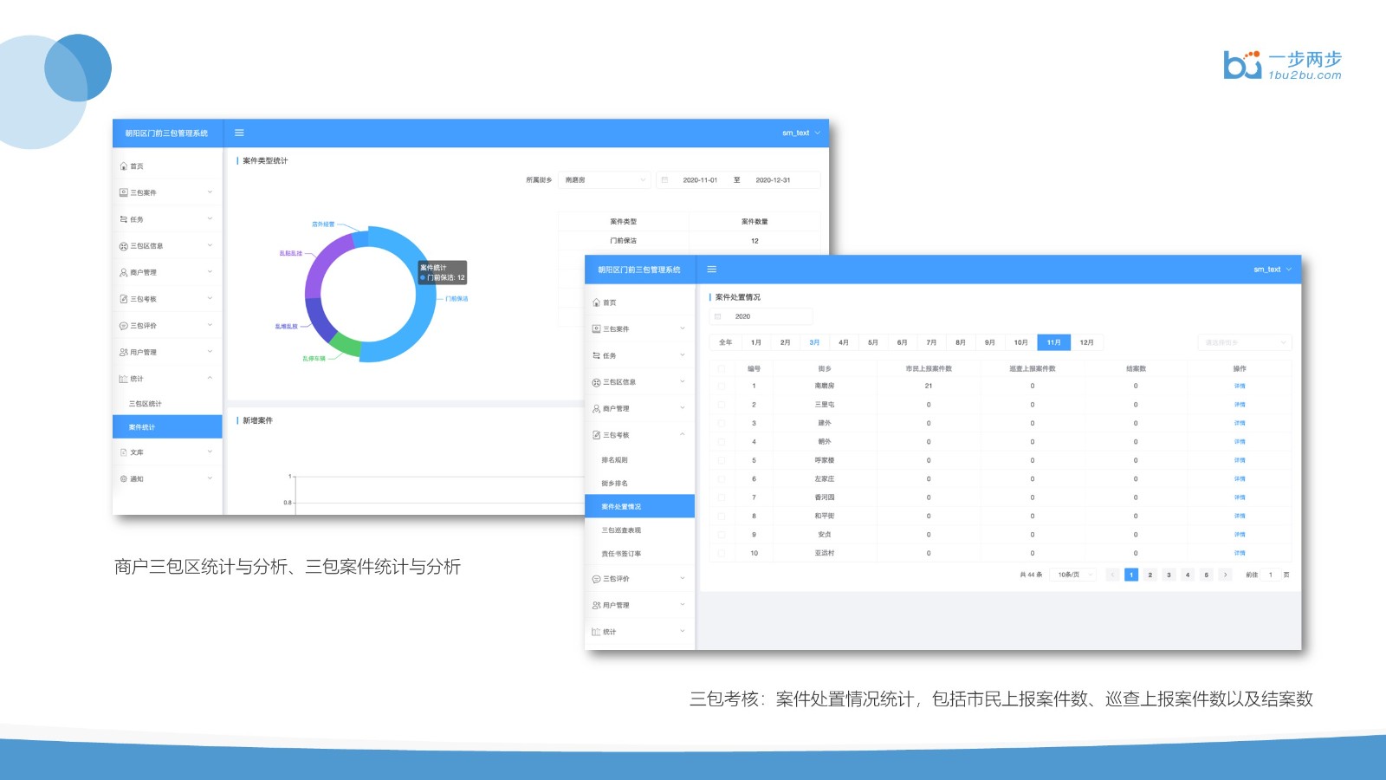Expand 用户管理 chevron in the back window
This screenshot has width=1386, height=780.
click(210, 352)
